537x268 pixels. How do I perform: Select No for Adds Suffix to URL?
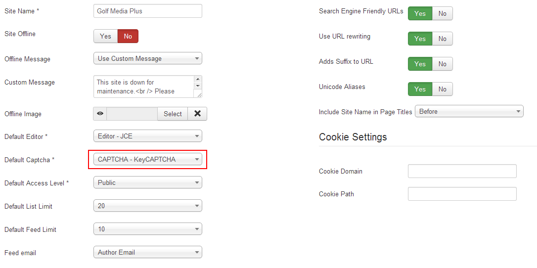(x=443, y=64)
